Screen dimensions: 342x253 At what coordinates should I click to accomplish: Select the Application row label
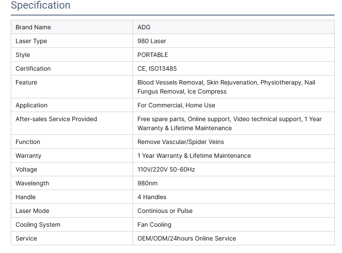pos(32,105)
